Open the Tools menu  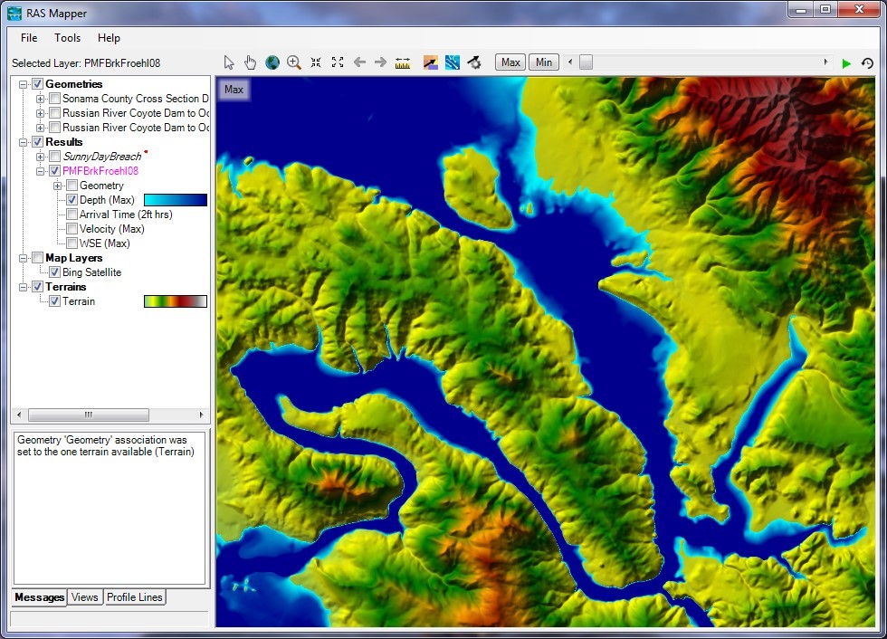pos(67,38)
